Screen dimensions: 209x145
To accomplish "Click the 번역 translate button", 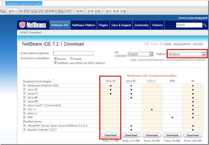I will (79, 11).
